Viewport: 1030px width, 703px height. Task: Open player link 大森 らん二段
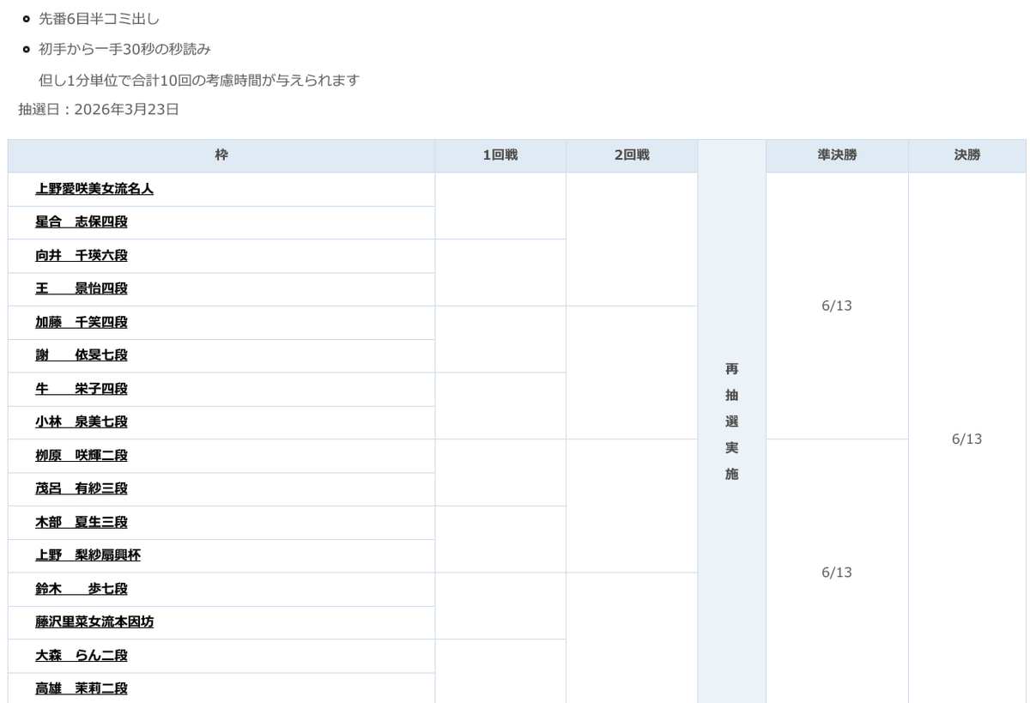(82, 656)
